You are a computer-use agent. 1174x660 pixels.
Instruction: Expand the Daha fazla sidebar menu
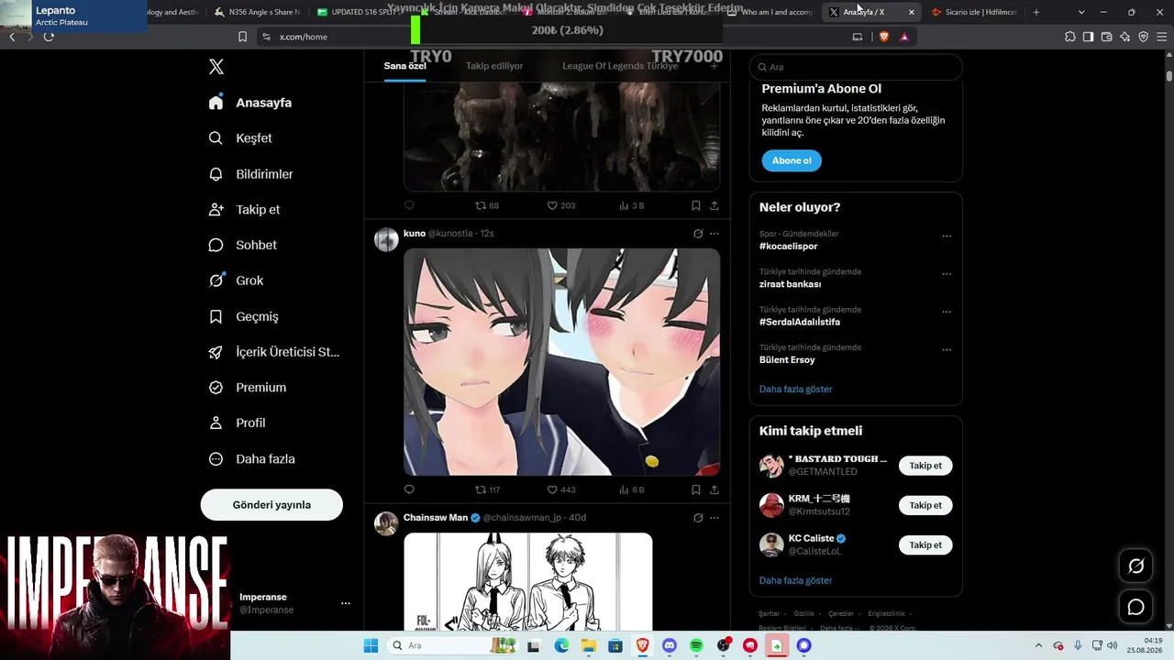[x=251, y=459]
